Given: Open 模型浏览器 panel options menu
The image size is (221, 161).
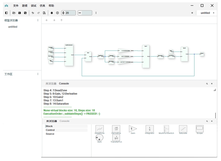Looking at the screenshot, I should (x=38, y=20).
